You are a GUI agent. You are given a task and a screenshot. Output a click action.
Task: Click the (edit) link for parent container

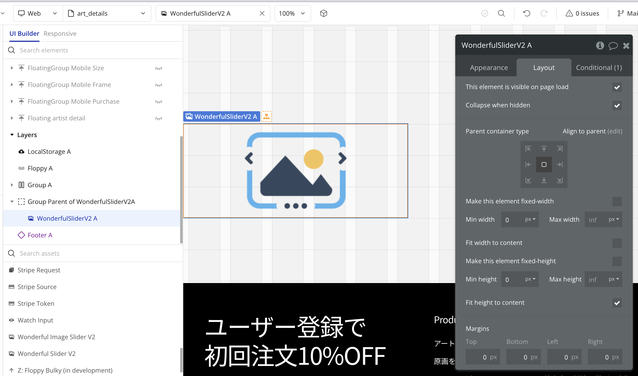pyautogui.click(x=615, y=131)
